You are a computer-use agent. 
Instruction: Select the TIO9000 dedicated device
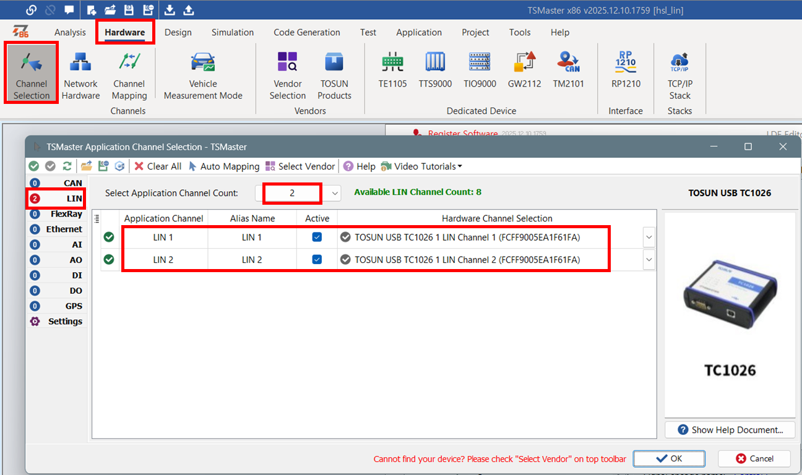pyautogui.click(x=480, y=69)
